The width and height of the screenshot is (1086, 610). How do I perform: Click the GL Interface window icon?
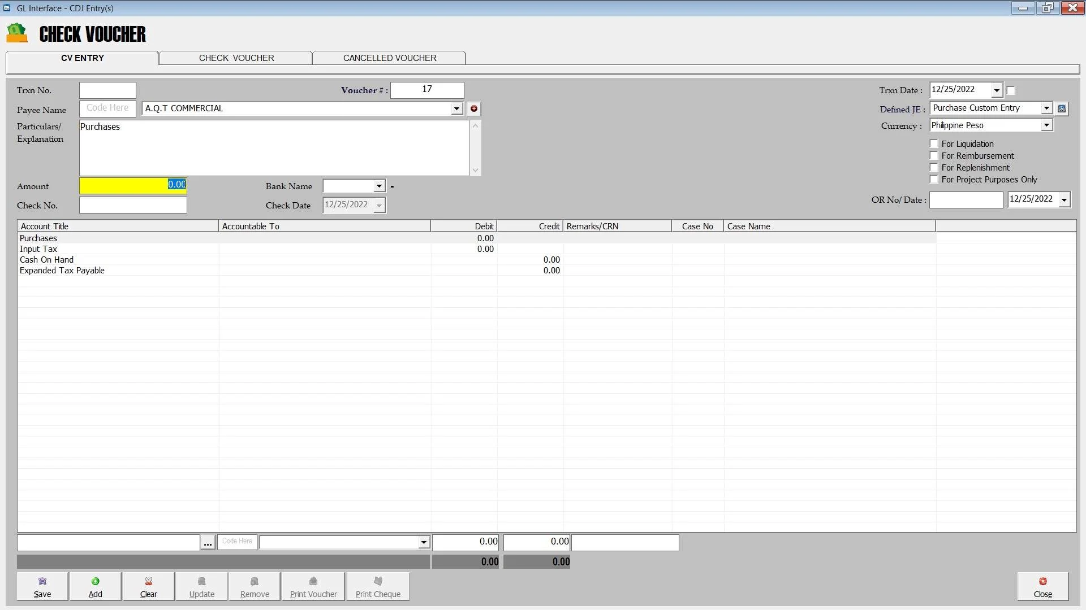[7, 8]
